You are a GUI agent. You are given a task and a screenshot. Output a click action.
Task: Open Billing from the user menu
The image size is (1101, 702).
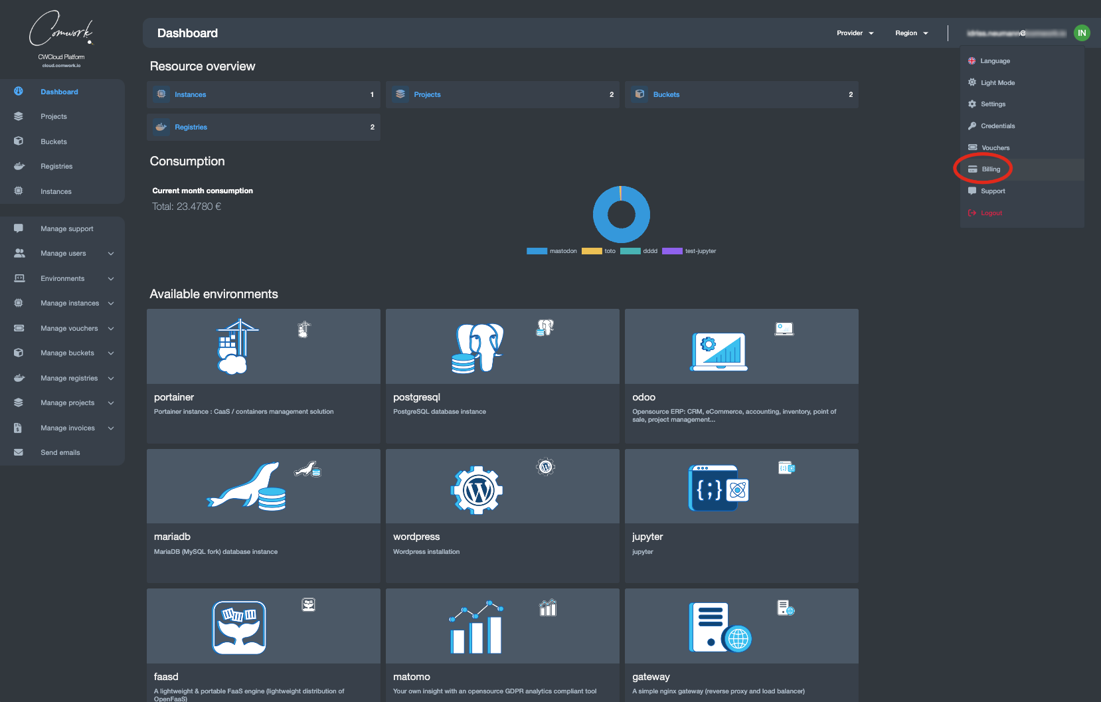point(991,169)
